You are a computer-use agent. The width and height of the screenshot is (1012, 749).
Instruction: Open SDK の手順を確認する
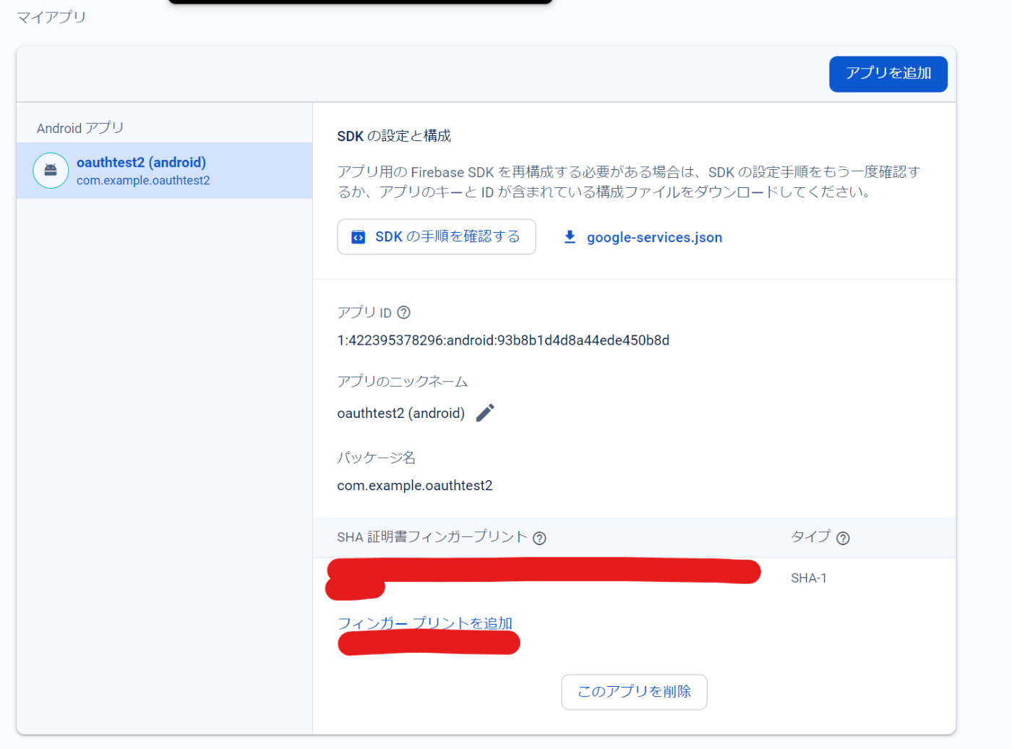tap(437, 236)
